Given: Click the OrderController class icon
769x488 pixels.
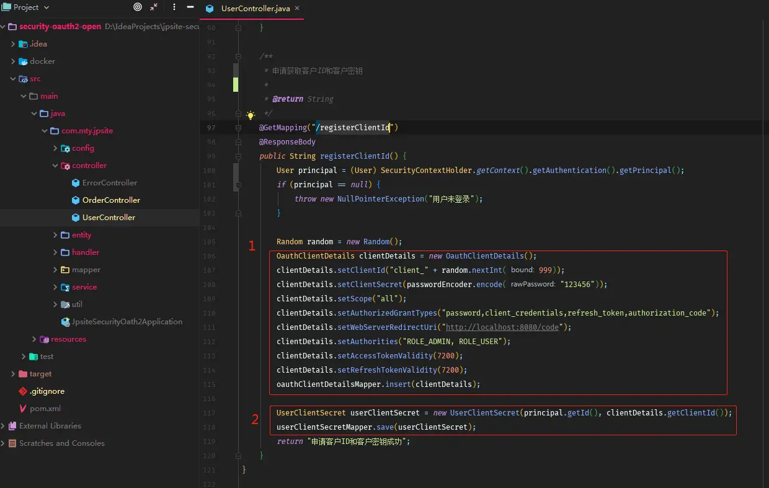Looking at the screenshot, I should coord(76,200).
